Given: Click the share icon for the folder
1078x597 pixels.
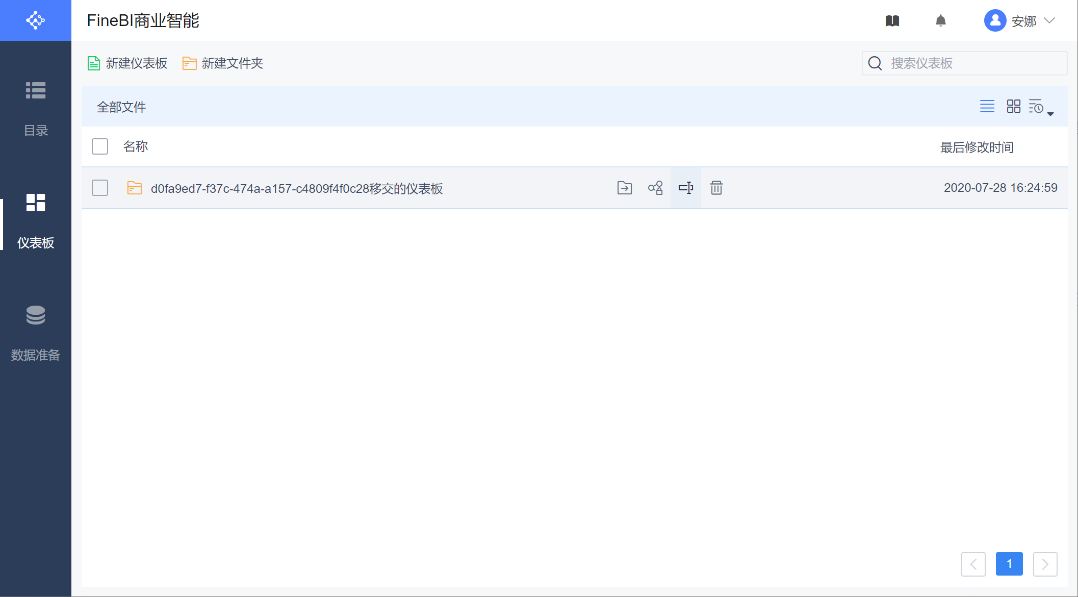Looking at the screenshot, I should coord(655,188).
